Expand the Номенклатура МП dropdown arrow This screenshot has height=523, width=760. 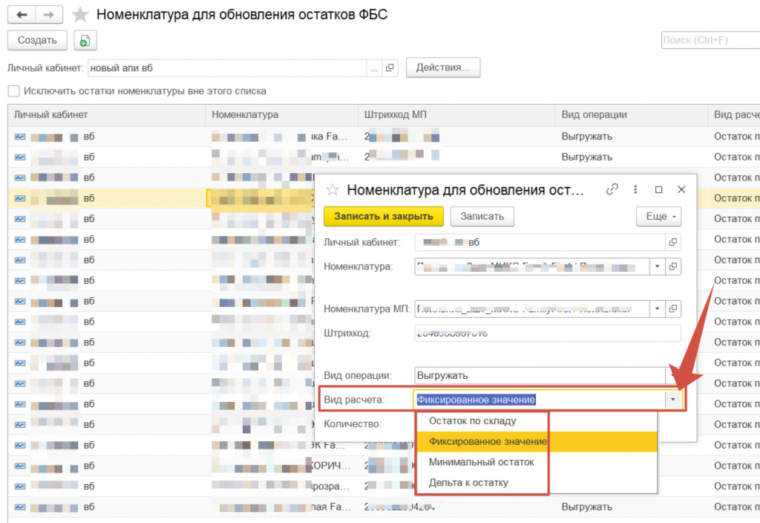(657, 308)
